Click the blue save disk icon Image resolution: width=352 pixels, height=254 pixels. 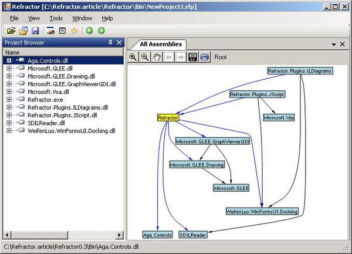pos(35,31)
